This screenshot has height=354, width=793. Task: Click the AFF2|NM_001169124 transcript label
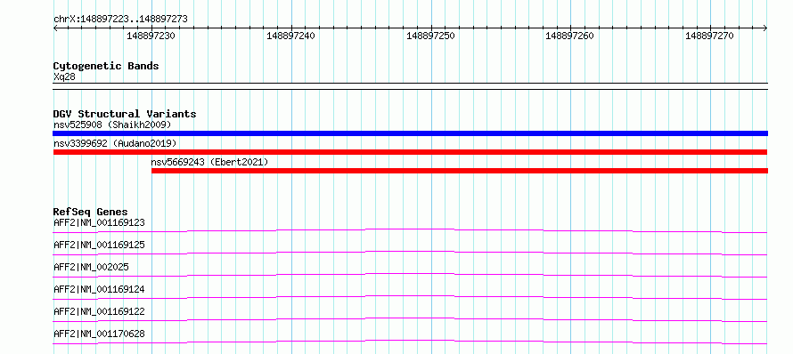99,289
